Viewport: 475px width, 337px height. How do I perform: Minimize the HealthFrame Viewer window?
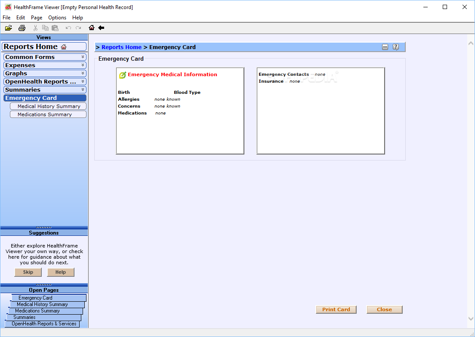coord(426,7)
